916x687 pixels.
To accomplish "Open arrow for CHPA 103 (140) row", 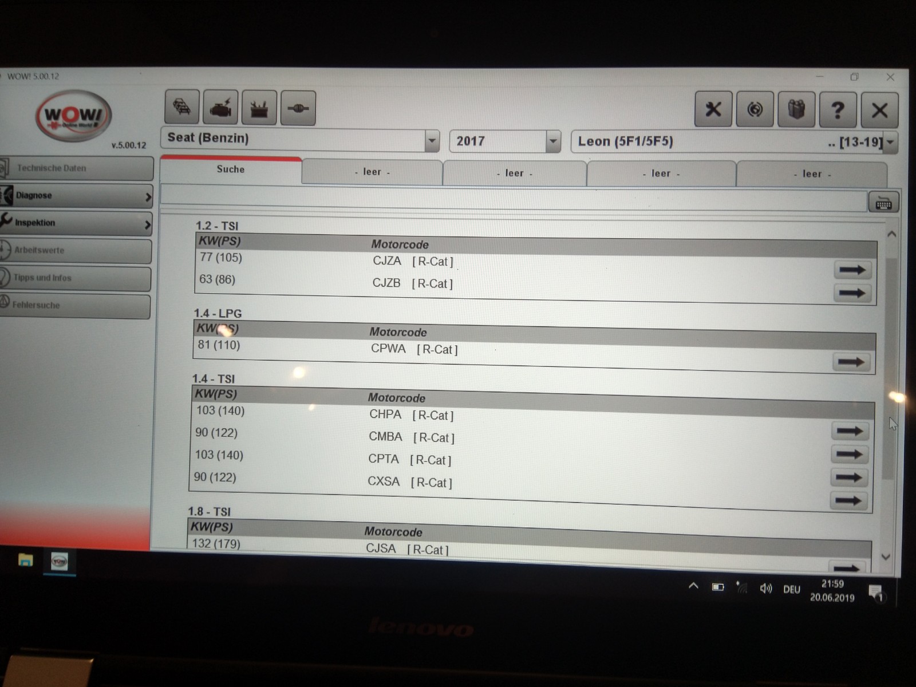I will point(850,431).
